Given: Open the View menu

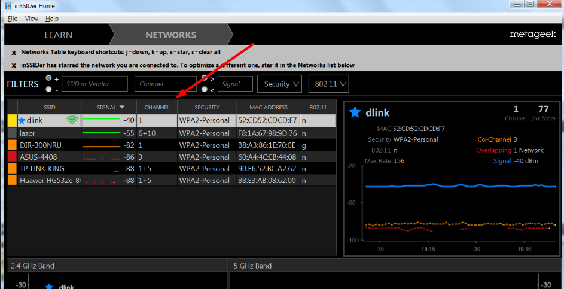Looking at the screenshot, I should coord(32,19).
